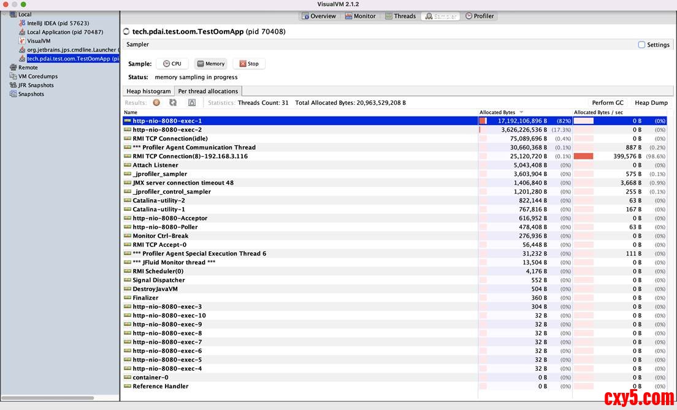Click the VM Coredumps icon

[x=13, y=77]
